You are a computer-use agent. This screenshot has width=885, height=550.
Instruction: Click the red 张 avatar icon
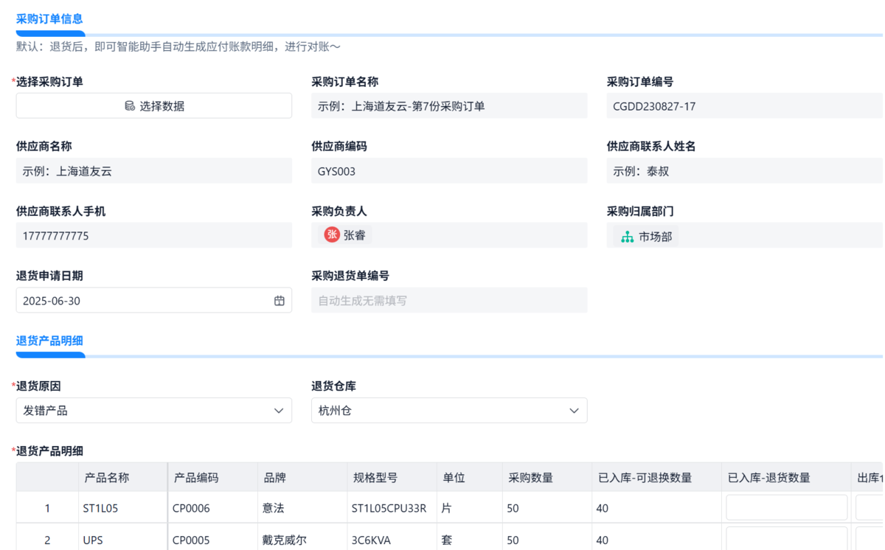332,235
